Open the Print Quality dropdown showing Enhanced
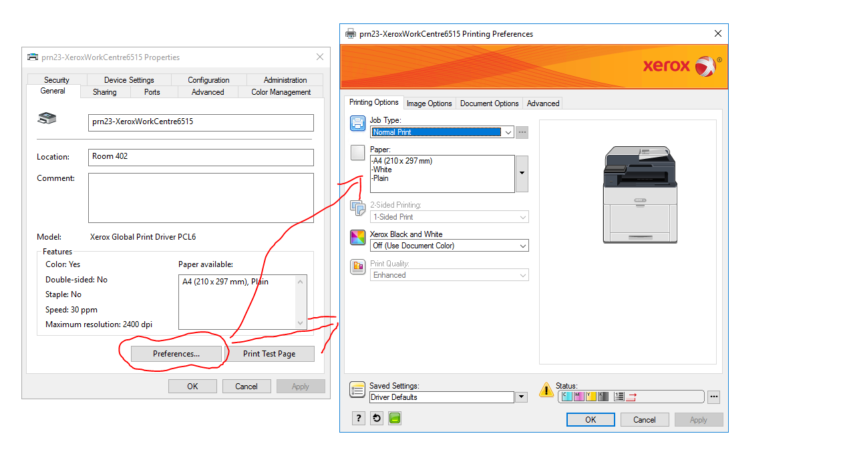The width and height of the screenshot is (841, 466). 450,275
